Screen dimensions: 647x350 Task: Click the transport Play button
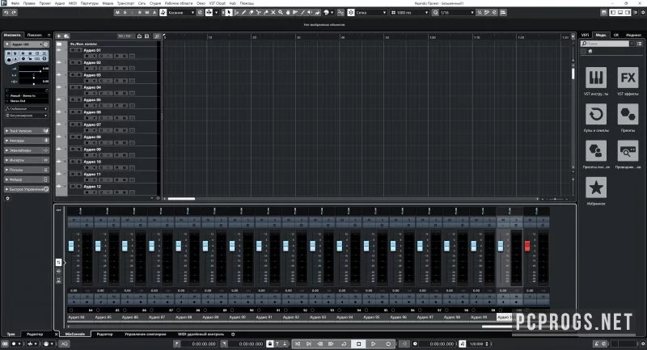click(374, 344)
